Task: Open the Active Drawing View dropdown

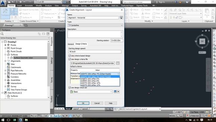Action: coord(25,38)
